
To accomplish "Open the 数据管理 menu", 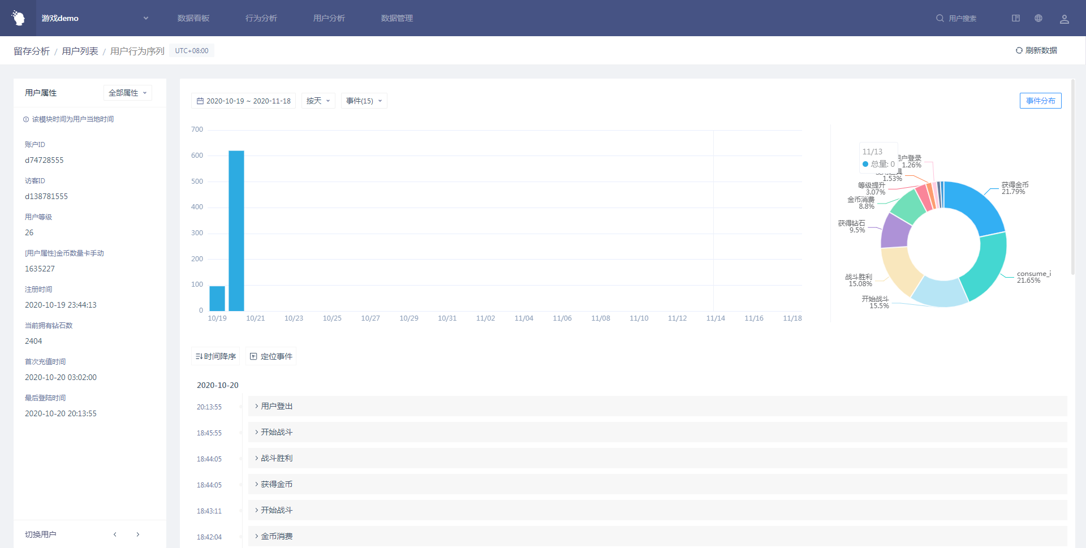I will pos(397,18).
